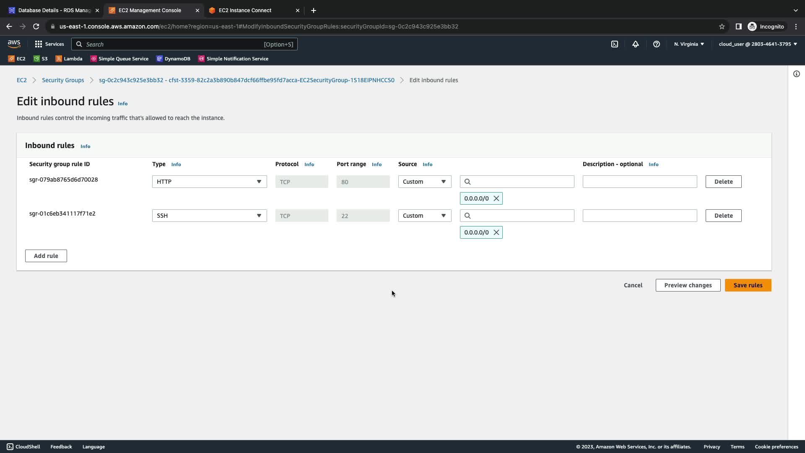
Task: Open the notifications bell icon
Action: [636, 44]
